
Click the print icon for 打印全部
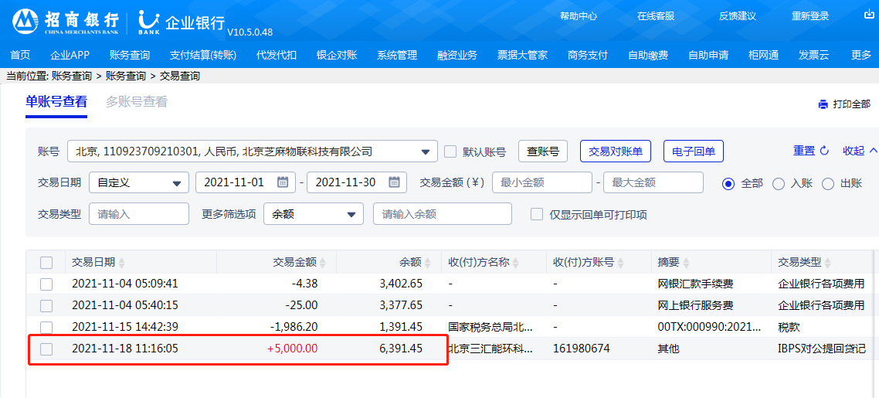(x=823, y=104)
